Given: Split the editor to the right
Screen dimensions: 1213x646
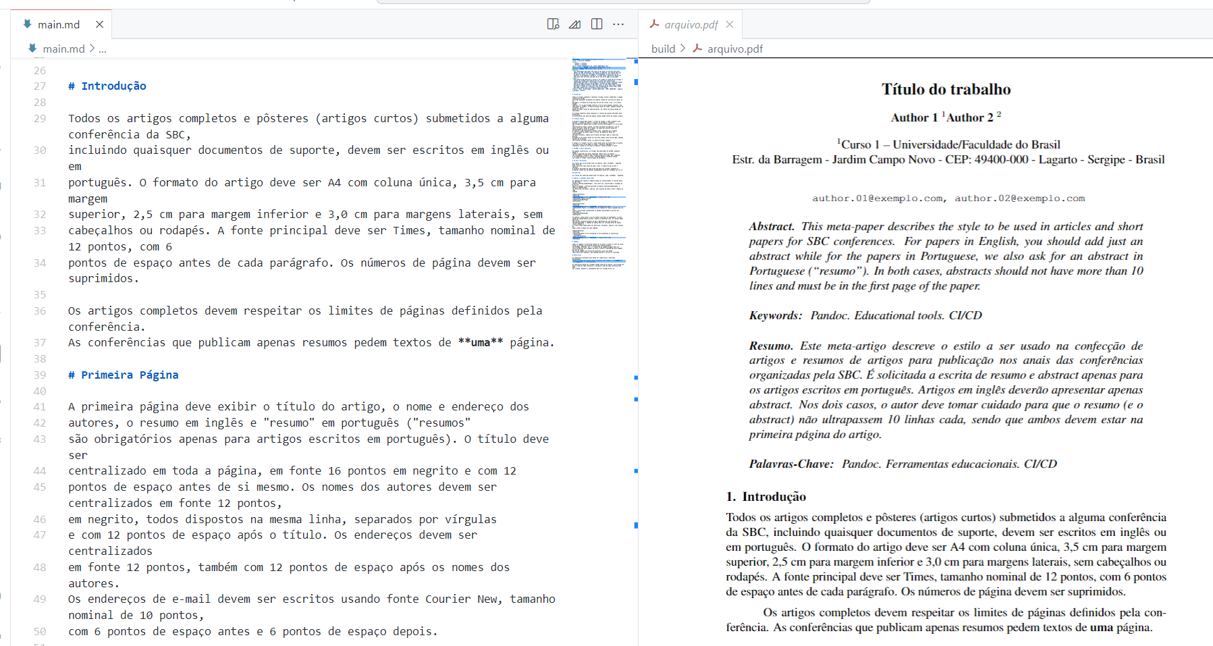Looking at the screenshot, I should (597, 24).
